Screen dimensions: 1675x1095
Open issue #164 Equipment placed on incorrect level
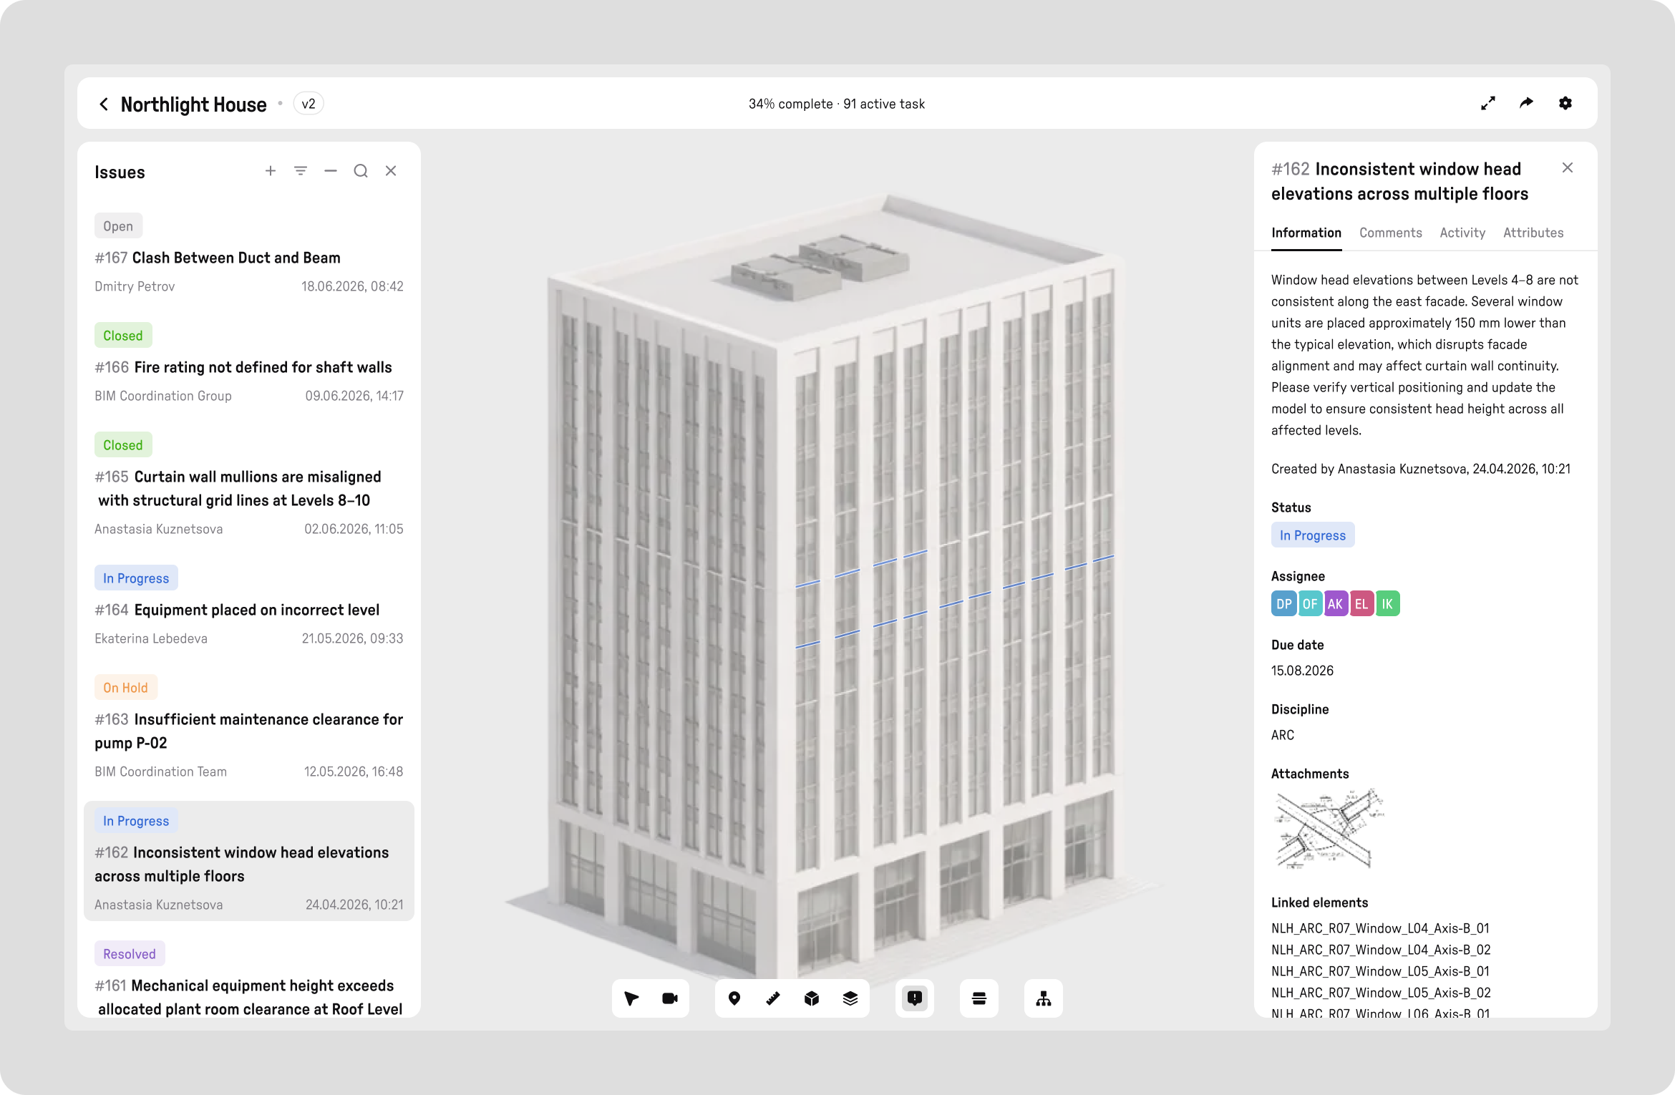click(x=249, y=607)
